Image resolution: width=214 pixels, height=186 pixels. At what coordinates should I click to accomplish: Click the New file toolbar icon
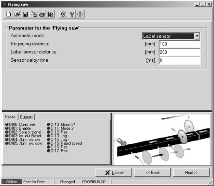tap(9, 14)
